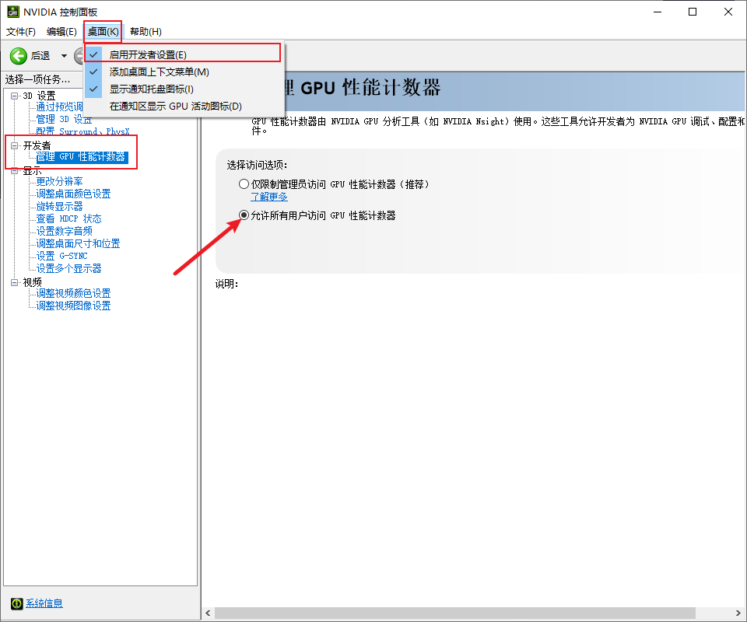Collapse the 开发者 tree node

tap(15, 145)
